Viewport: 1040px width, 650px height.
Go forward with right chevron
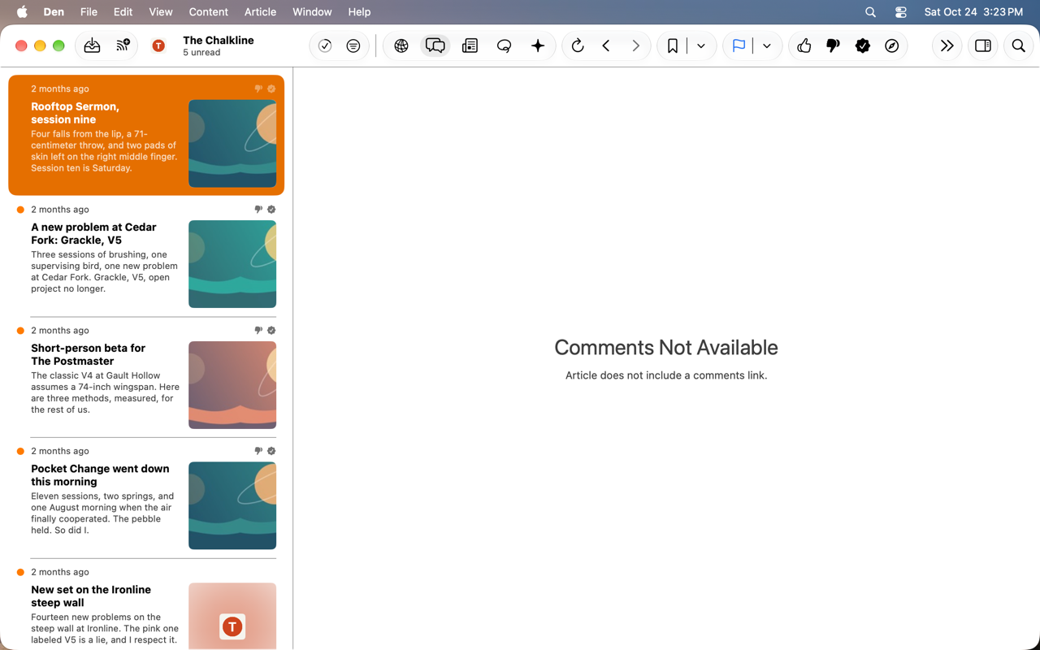pos(635,46)
